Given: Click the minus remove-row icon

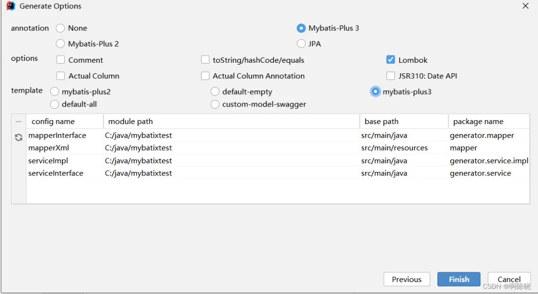Looking at the screenshot, I should click(x=18, y=122).
